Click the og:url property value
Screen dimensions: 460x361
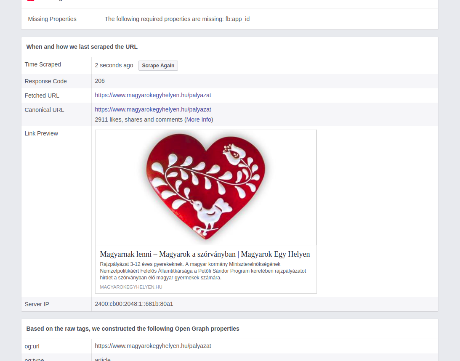153,346
